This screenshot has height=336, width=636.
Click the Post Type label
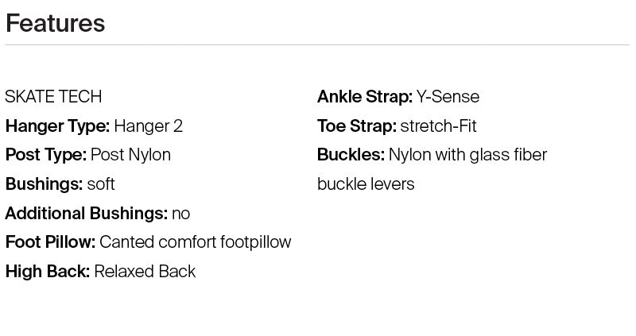coord(46,155)
